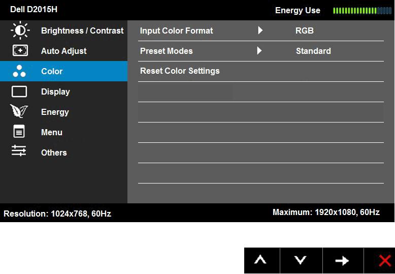Click the right arrow select button
The width and height of the screenshot is (395, 274).
(x=342, y=261)
